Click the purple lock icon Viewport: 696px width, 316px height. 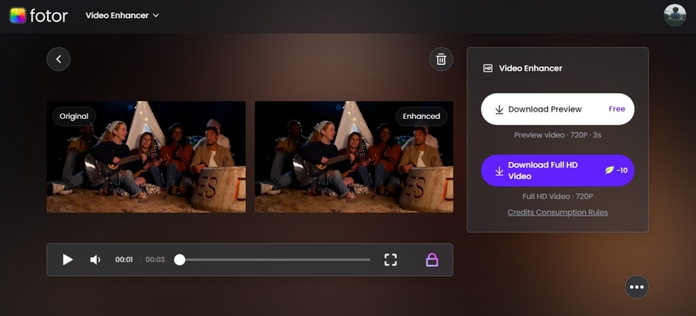(432, 260)
